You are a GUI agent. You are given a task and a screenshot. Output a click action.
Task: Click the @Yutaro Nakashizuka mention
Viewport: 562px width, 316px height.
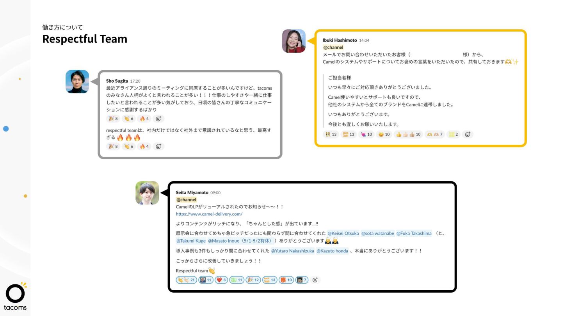coord(293,251)
